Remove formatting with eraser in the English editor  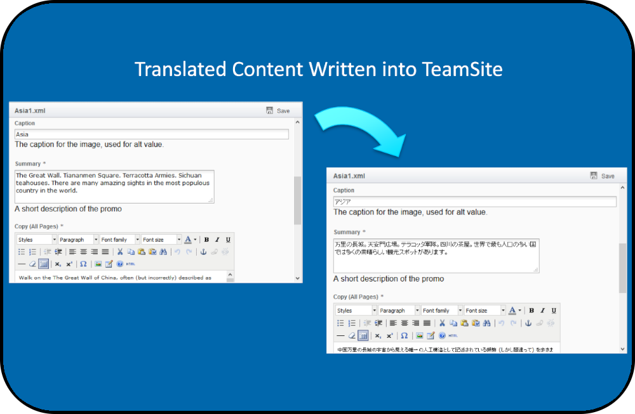coord(32,264)
